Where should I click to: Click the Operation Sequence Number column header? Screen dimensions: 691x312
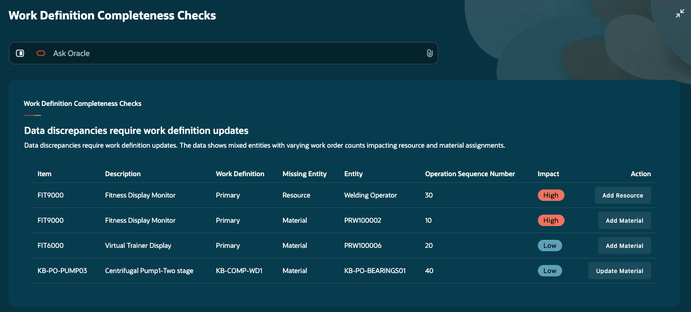click(x=470, y=174)
